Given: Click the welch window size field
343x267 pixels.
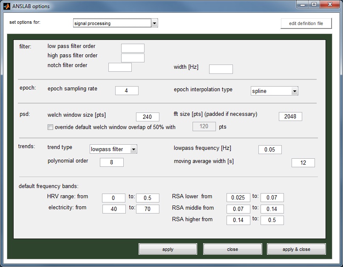Looking at the screenshot, I should [x=147, y=117].
